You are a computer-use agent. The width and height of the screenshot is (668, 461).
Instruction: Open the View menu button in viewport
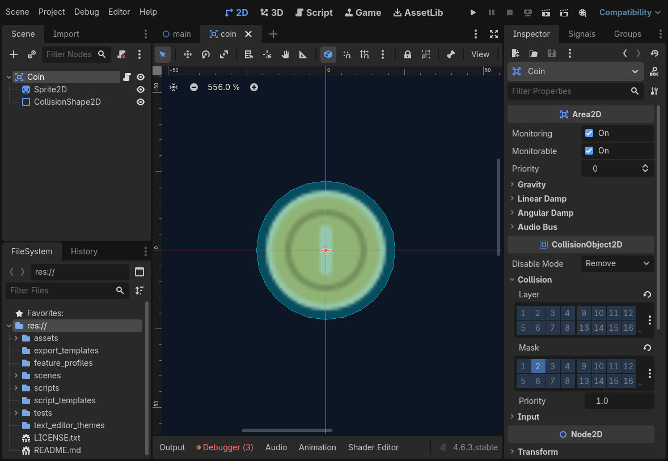coord(480,54)
